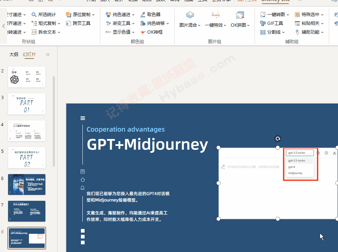
Task: Click the gpt-3.5-turbo combo box in picture
Action: [x=300, y=153]
